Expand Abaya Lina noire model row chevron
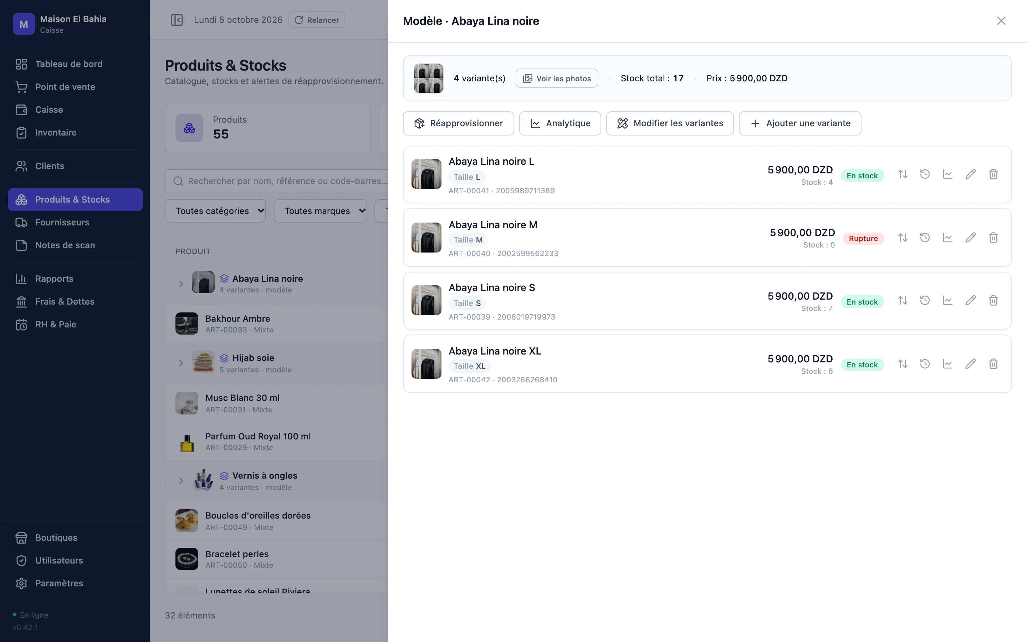The image size is (1027, 642). pyautogui.click(x=181, y=284)
